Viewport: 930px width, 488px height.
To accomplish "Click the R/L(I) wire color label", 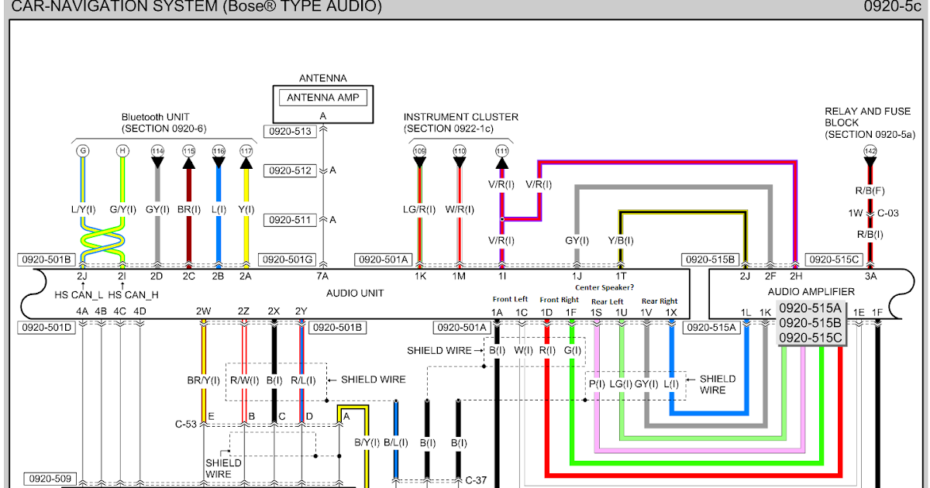I will pos(302,380).
